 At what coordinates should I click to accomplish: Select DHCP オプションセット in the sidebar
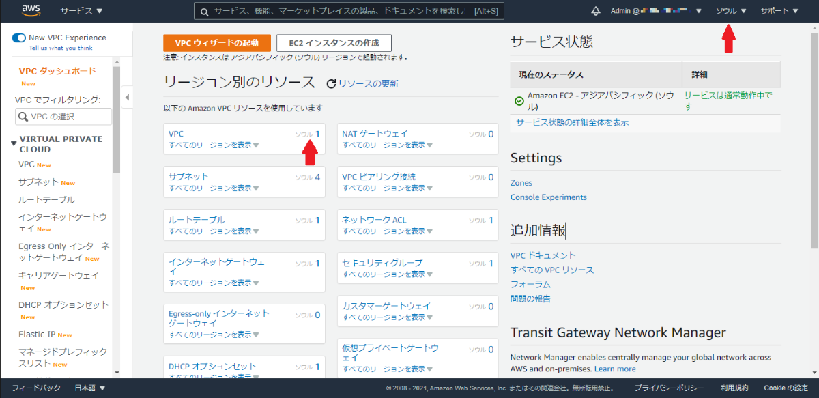pyautogui.click(x=63, y=305)
